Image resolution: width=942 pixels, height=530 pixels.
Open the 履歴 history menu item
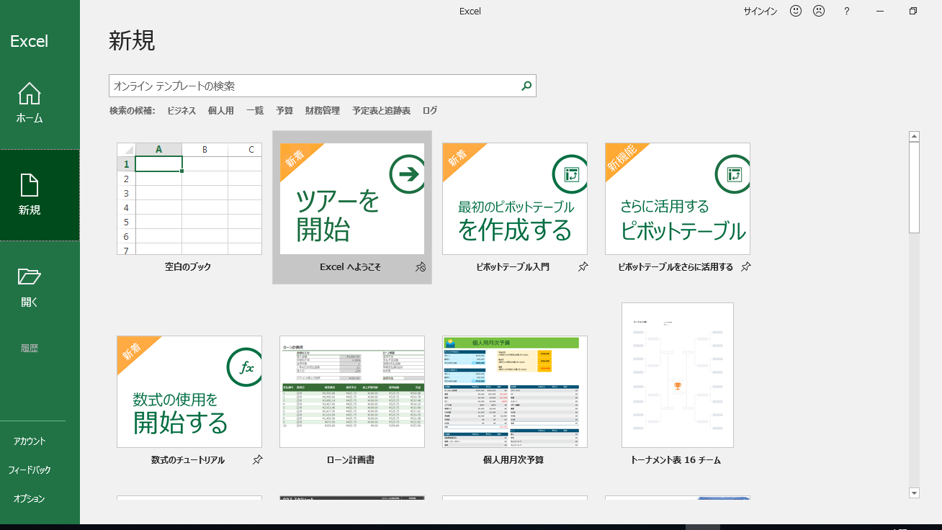point(30,349)
